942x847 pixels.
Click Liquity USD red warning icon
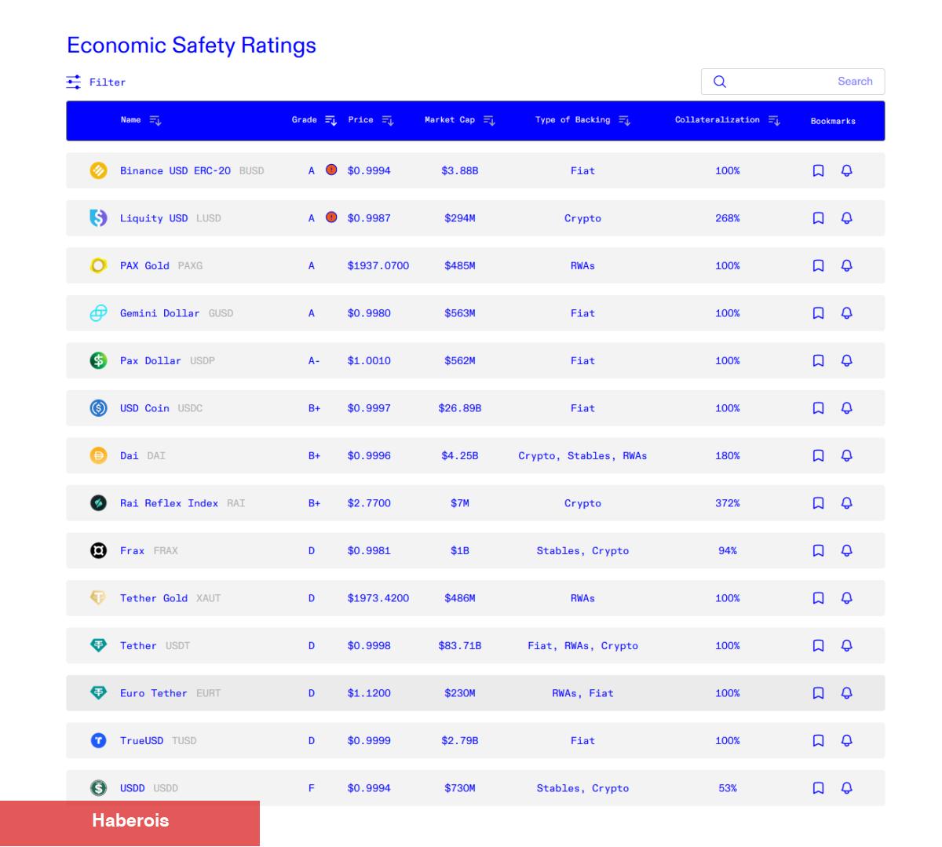331,217
